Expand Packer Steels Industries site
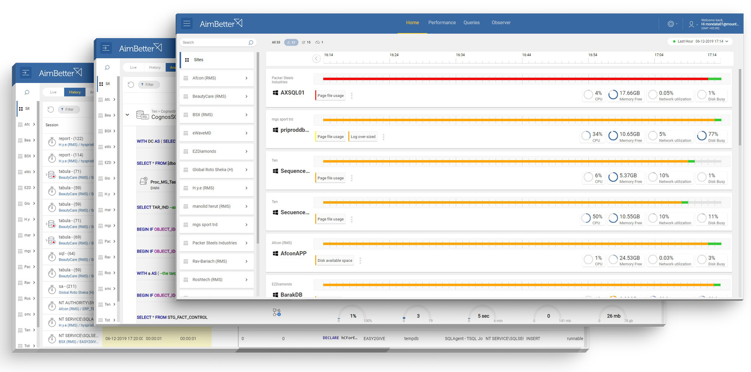Image resolution: width=751 pixels, height=372 pixels. click(246, 243)
